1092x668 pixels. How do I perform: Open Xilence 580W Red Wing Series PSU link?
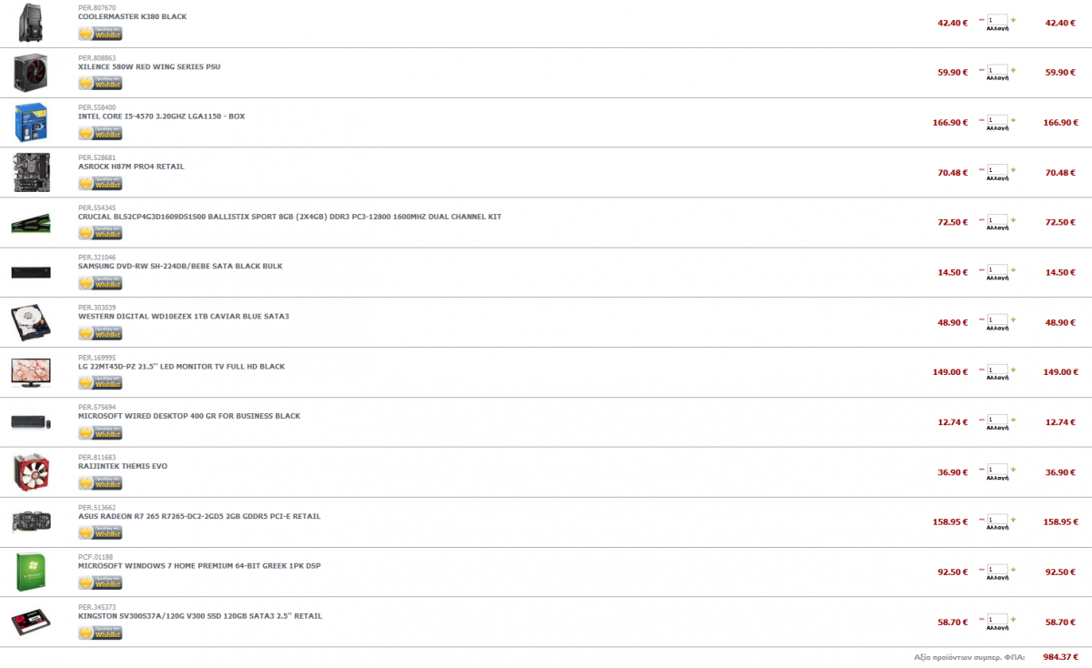(149, 66)
